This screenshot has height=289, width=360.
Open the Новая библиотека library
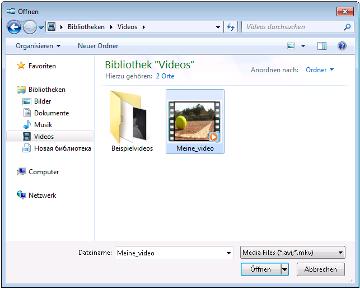coord(63,148)
